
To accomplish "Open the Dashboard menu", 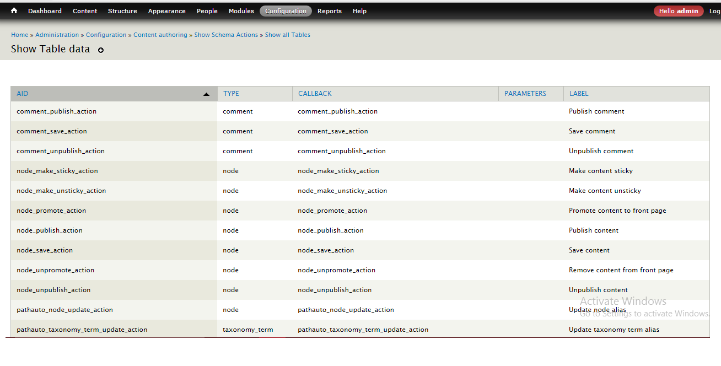I will (45, 11).
